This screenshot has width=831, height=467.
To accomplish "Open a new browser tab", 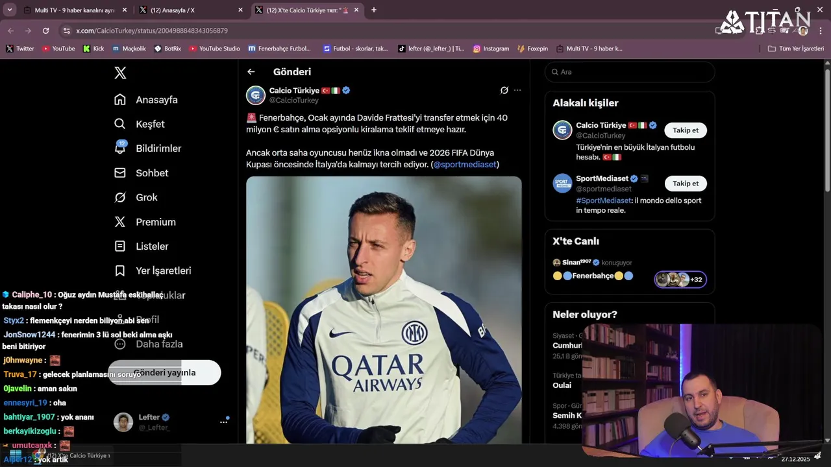I will point(374,10).
